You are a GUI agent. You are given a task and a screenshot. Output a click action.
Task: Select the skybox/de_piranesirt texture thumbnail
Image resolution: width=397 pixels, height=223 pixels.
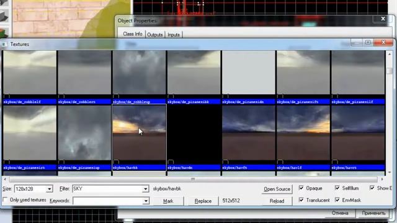coord(30,133)
